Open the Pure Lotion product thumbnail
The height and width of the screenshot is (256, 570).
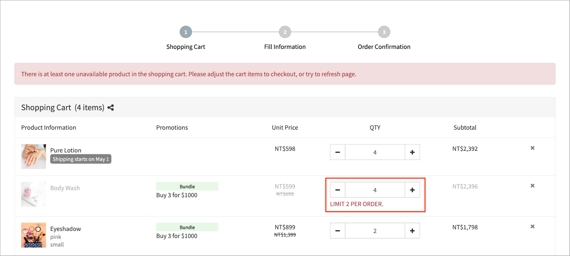[x=34, y=156]
